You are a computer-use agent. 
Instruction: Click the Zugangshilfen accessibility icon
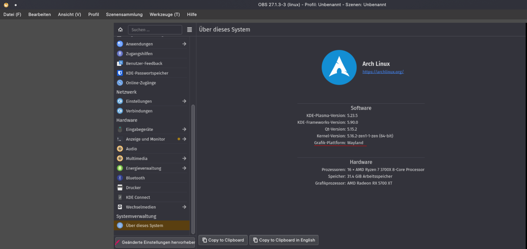tap(120, 53)
